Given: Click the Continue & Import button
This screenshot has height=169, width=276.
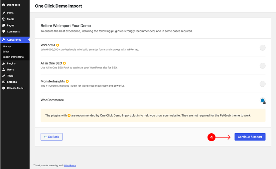Looking at the screenshot, I should click(250, 137).
